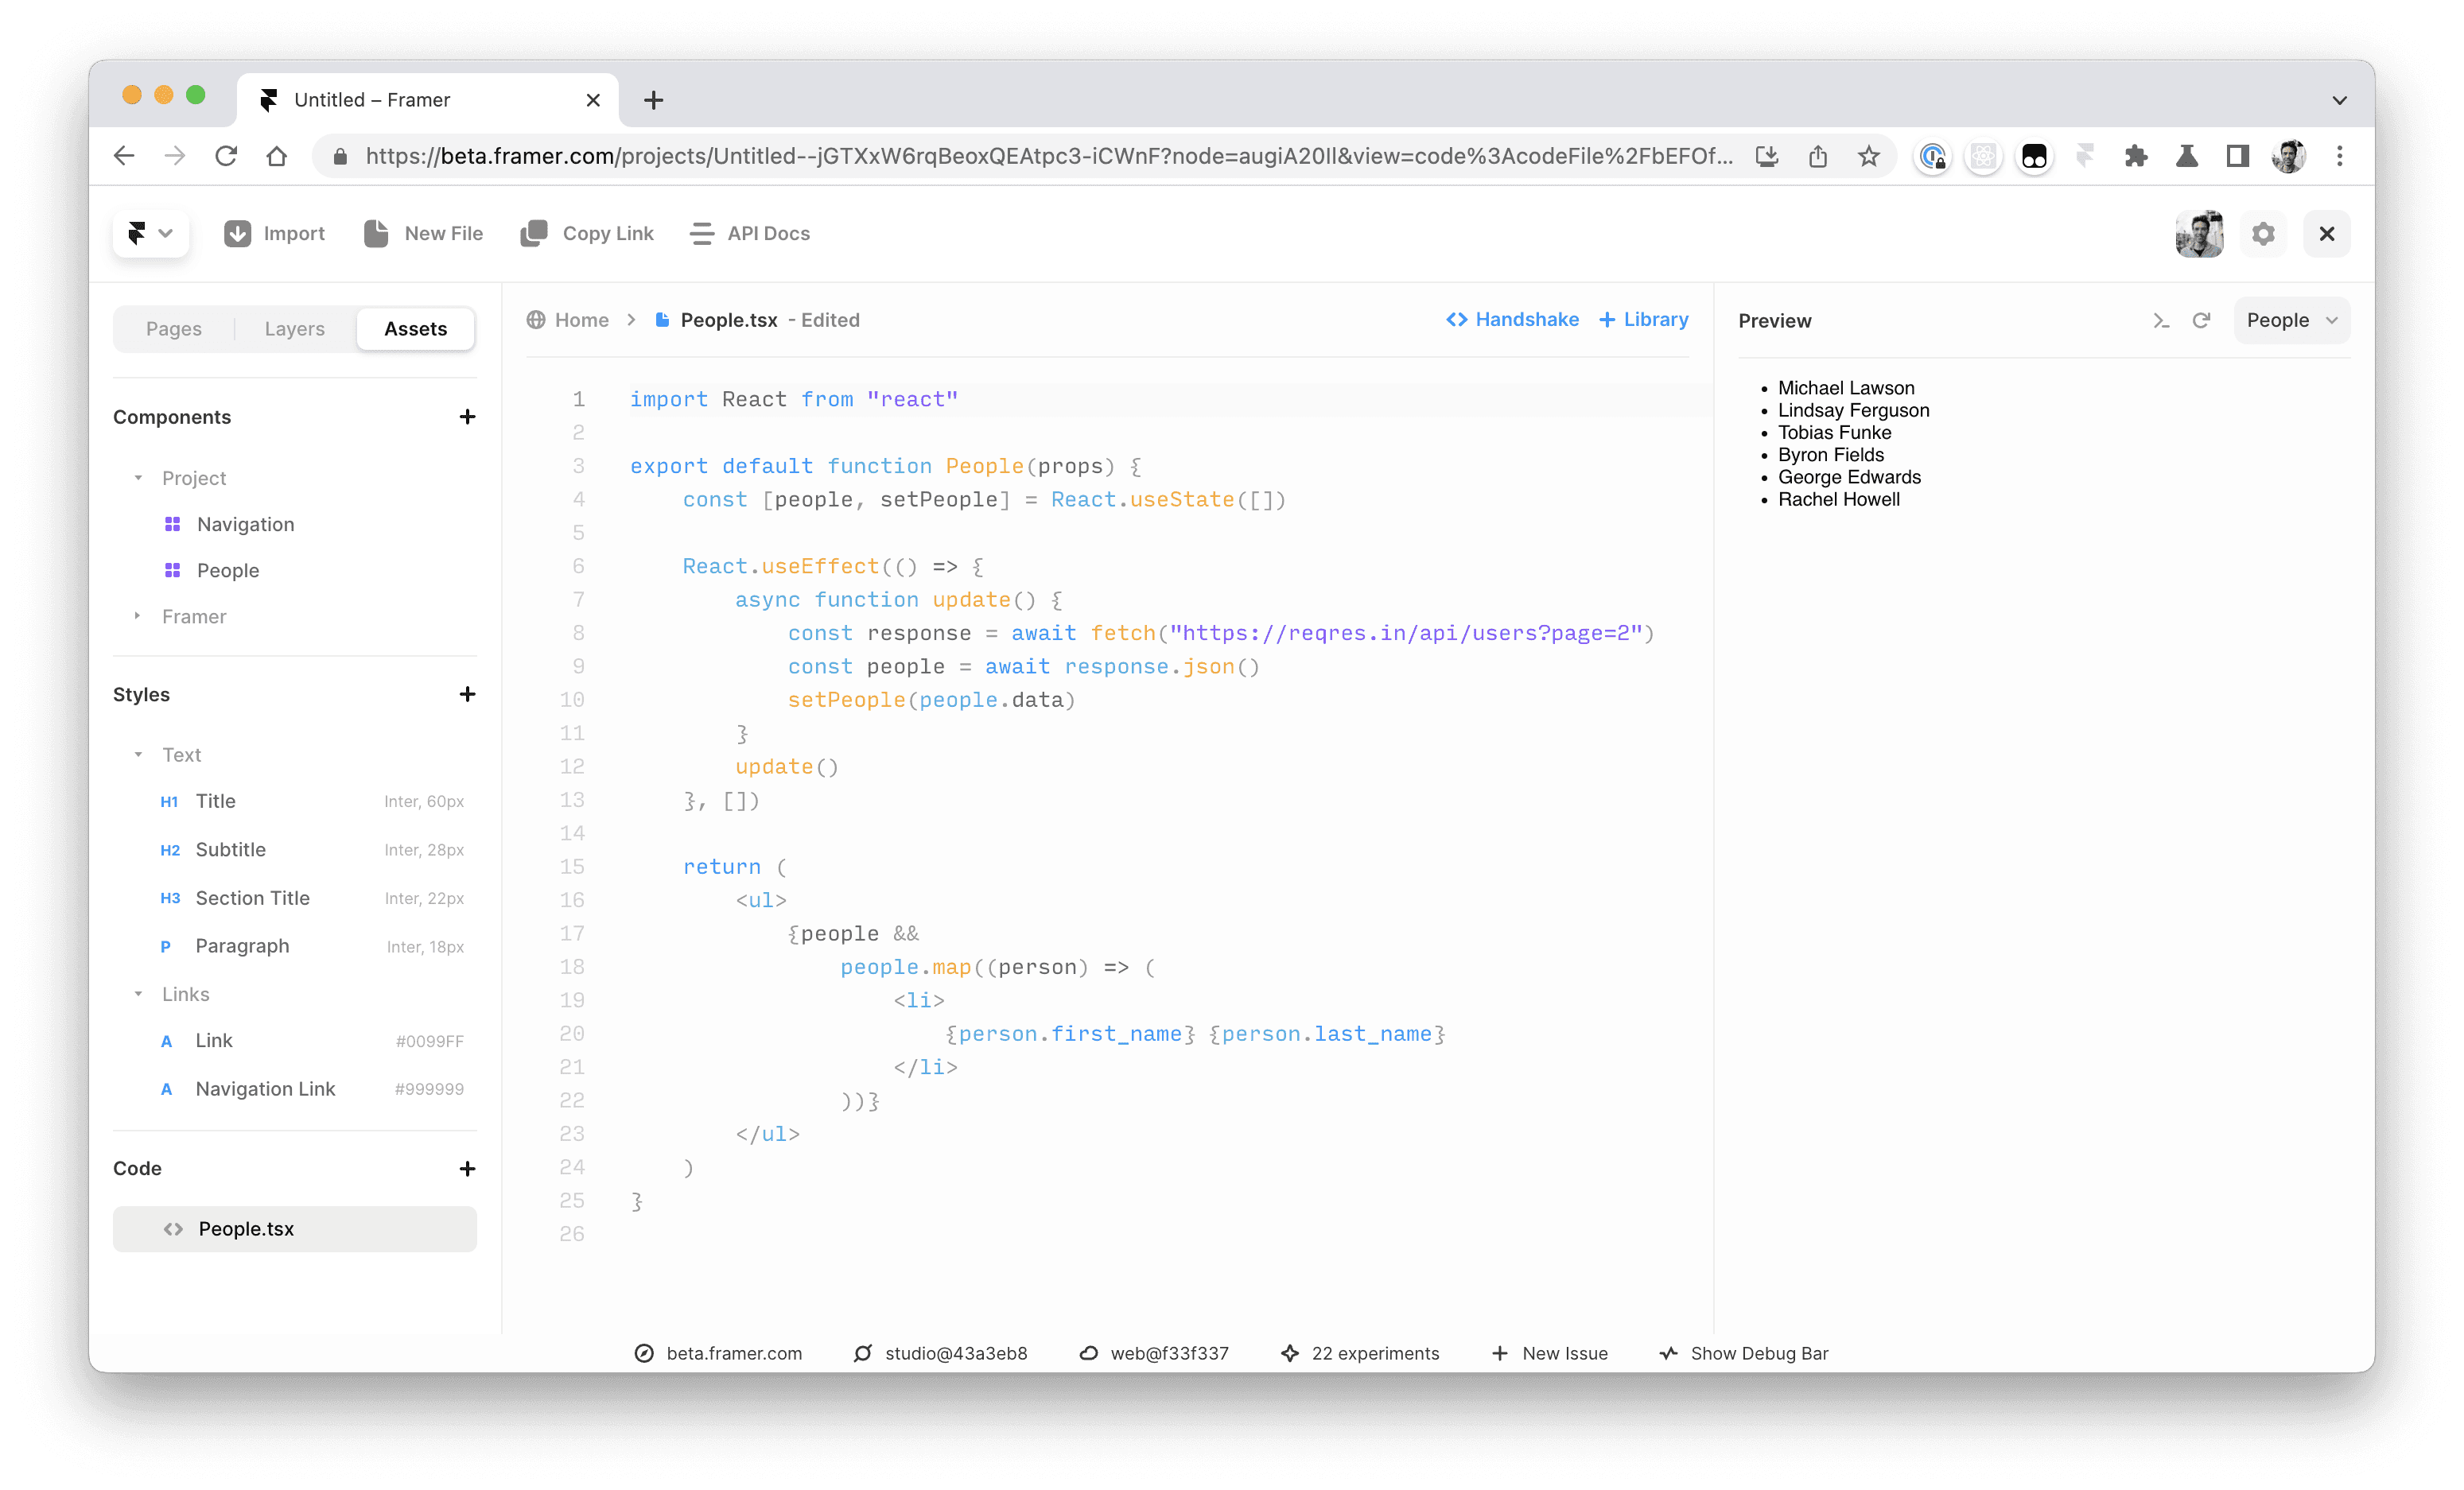Open the People preview dropdown

pos(2291,320)
